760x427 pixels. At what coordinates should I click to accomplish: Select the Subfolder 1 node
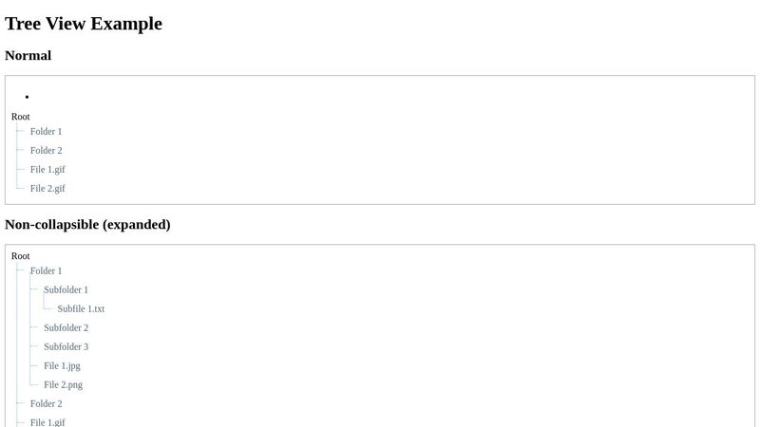[x=66, y=289]
